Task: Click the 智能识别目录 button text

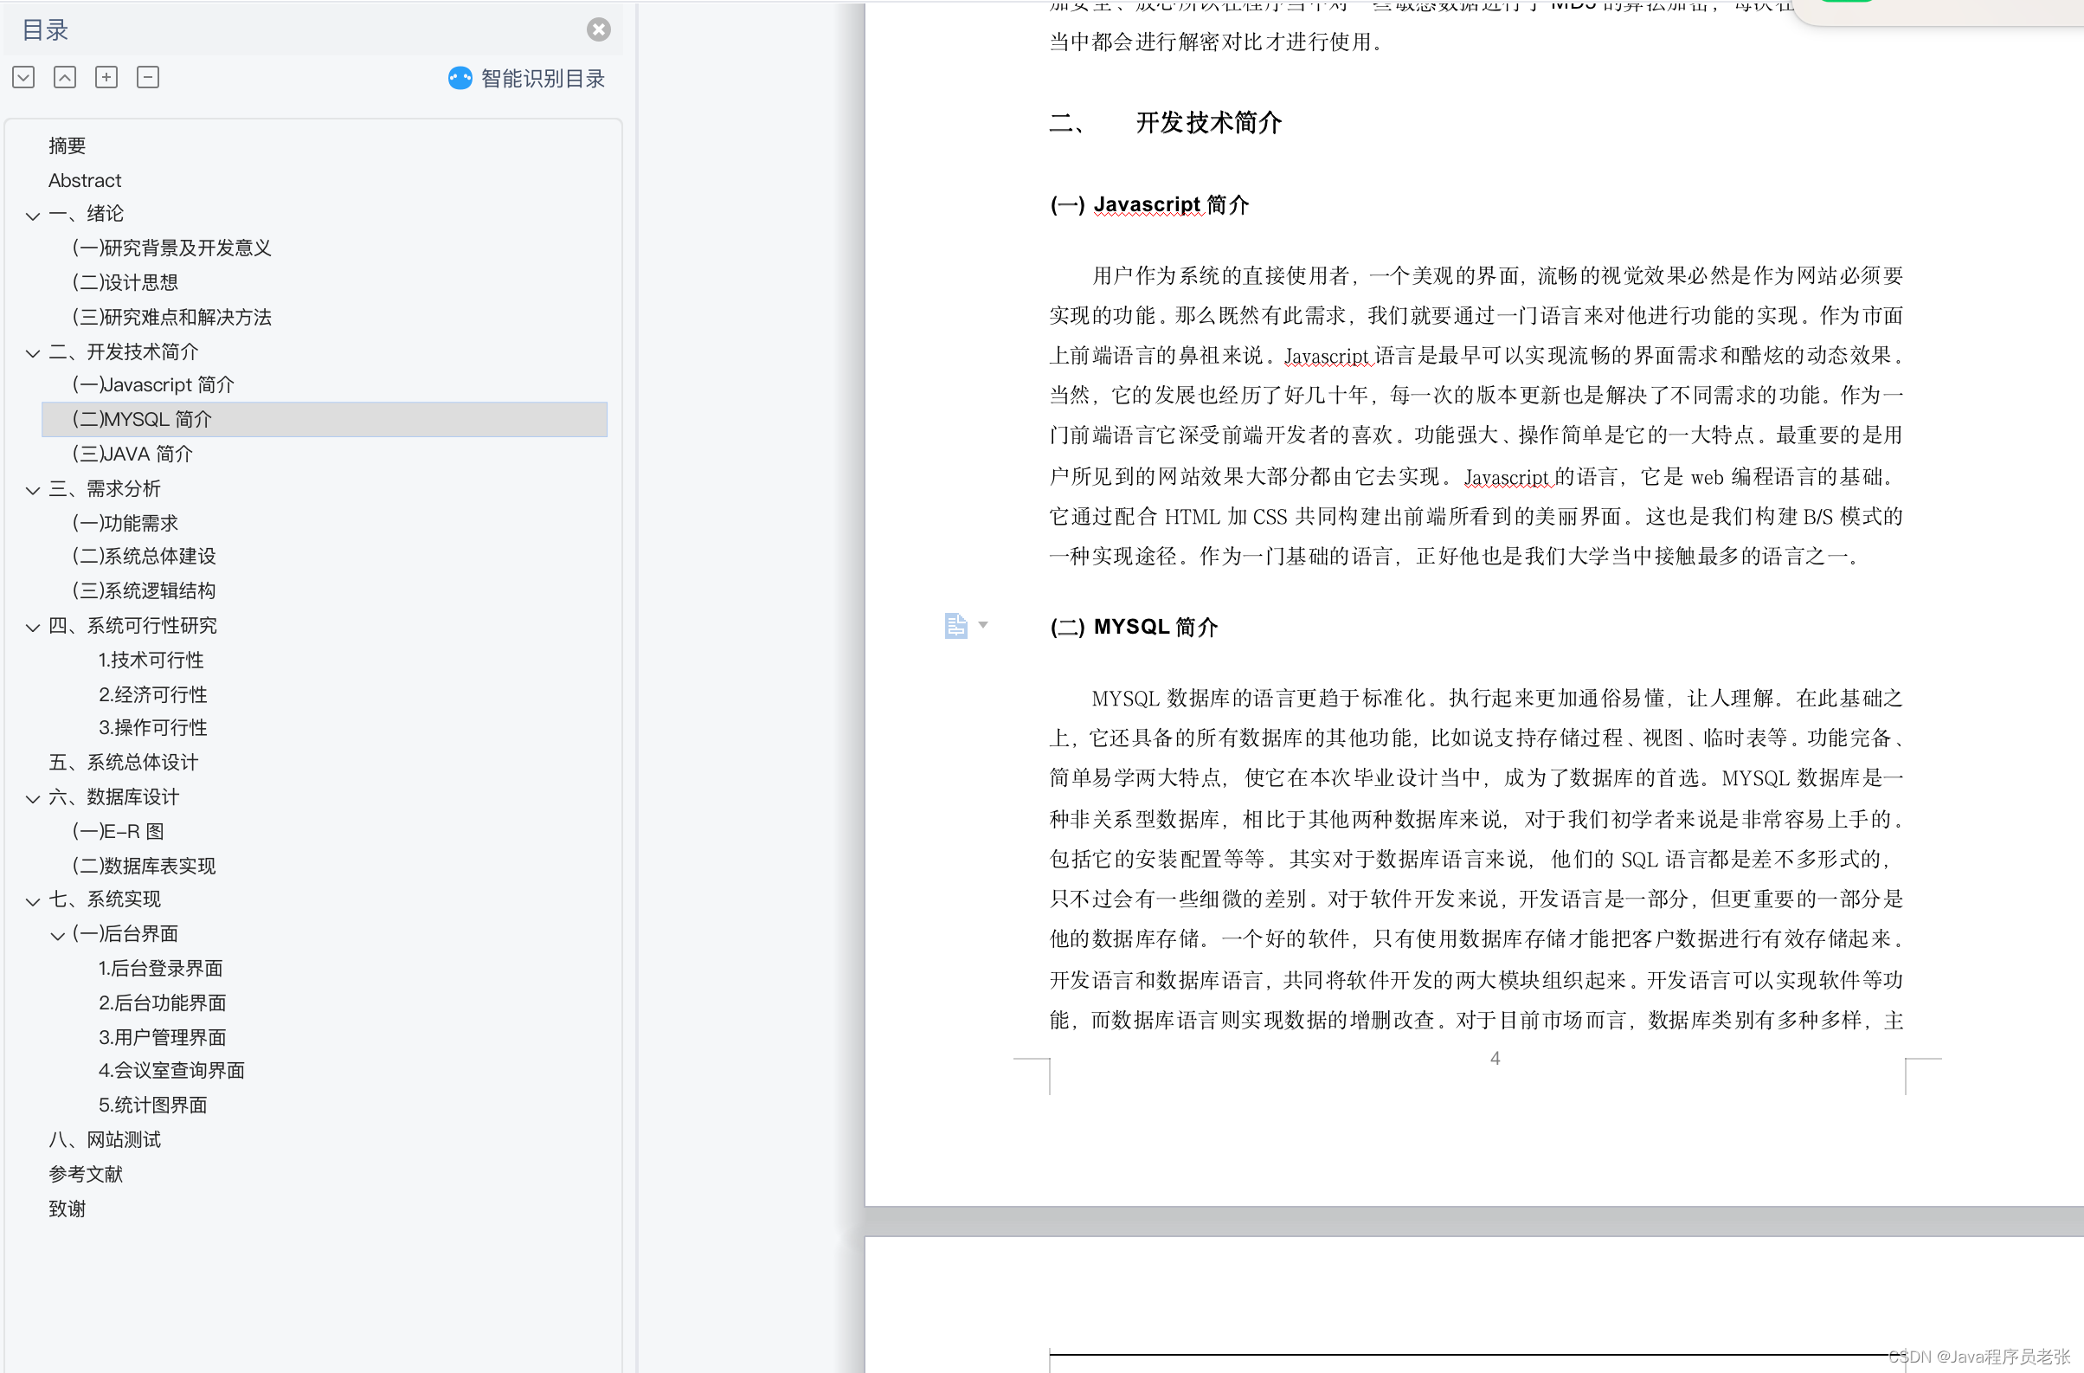Action: click(543, 78)
